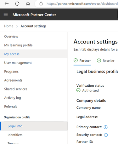Reload the page with refresh icon
The width and height of the screenshot is (118, 144).
tap(17, 4)
